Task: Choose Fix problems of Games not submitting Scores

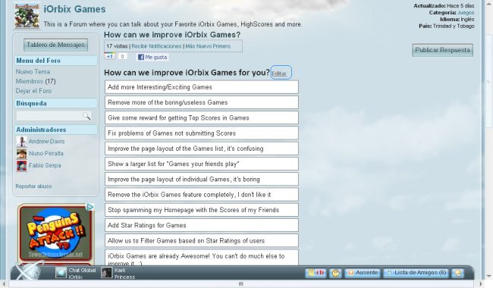Action: 202,133
